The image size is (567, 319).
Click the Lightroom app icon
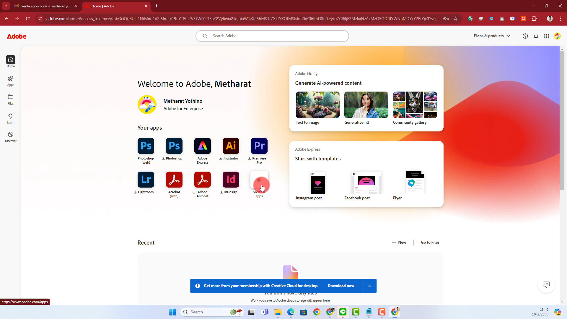[146, 180]
